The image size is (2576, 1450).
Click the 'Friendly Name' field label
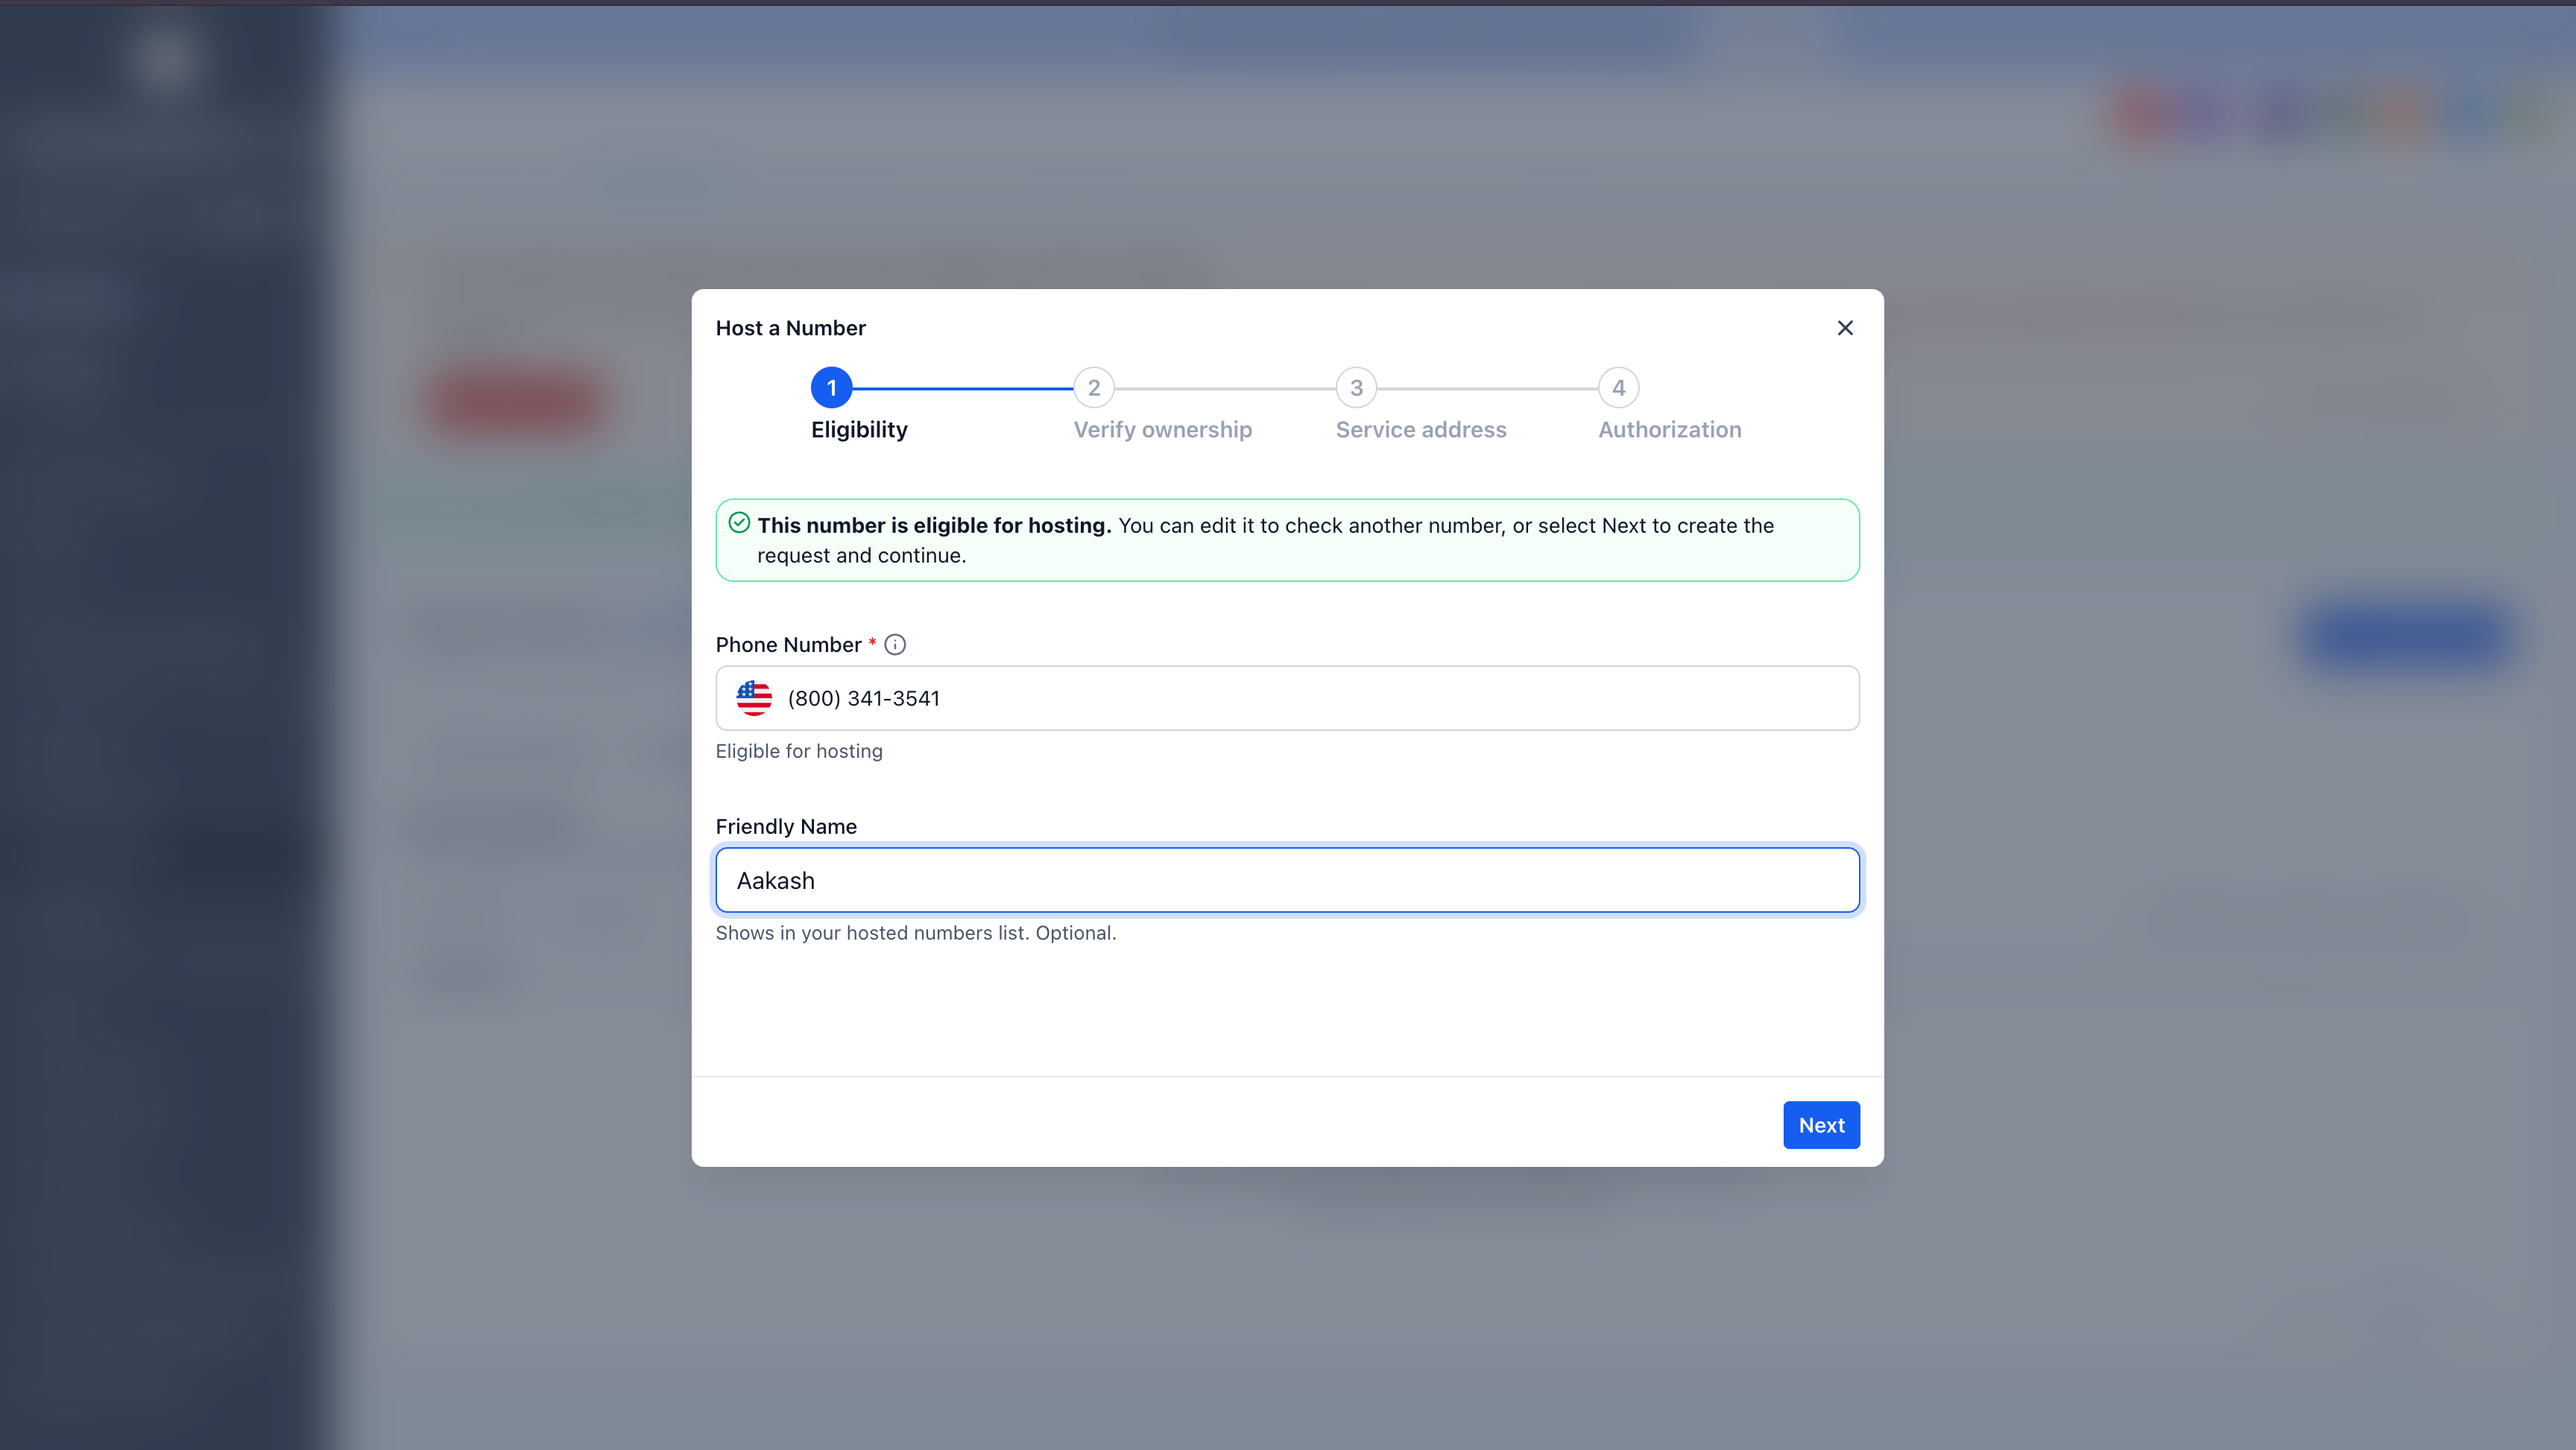pos(786,827)
